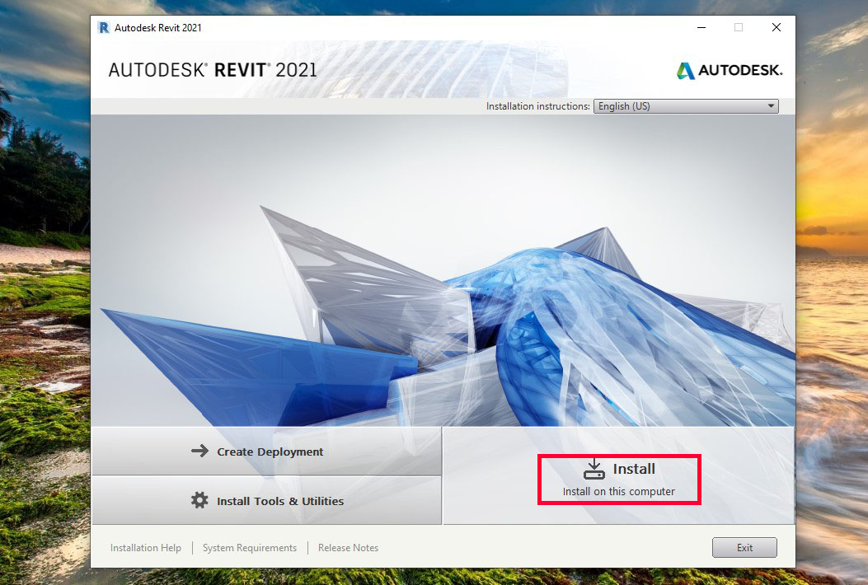Viewport: 868px width, 585px height.
Task: View System Requirements
Action: pyautogui.click(x=249, y=547)
